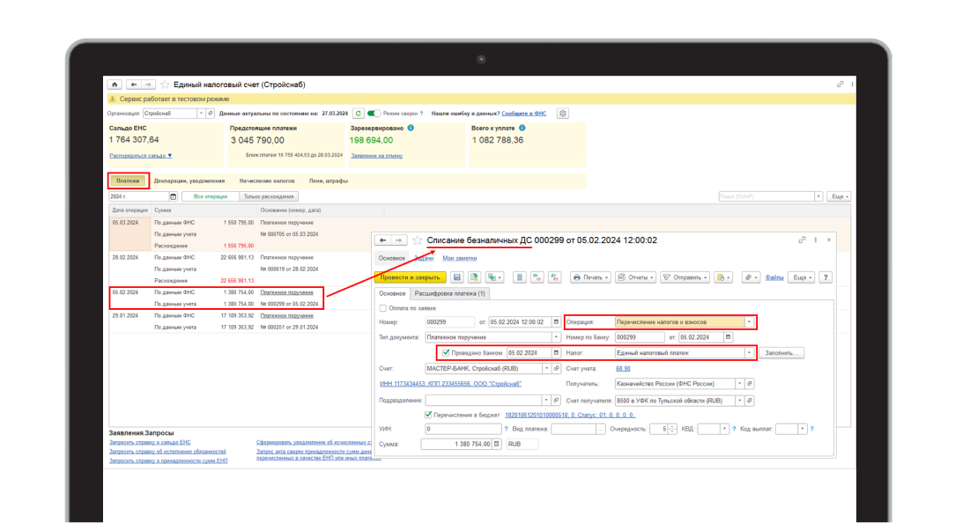Image resolution: width=955 pixels, height=523 pixels.
Task: Open the Расшифровка платежа (1) tab
Action: click(x=448, y=293)
